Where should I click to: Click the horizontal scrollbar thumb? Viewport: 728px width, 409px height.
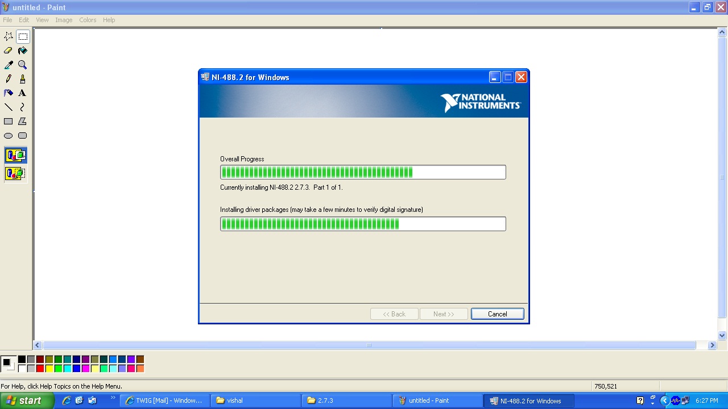[x=369, y=345]
